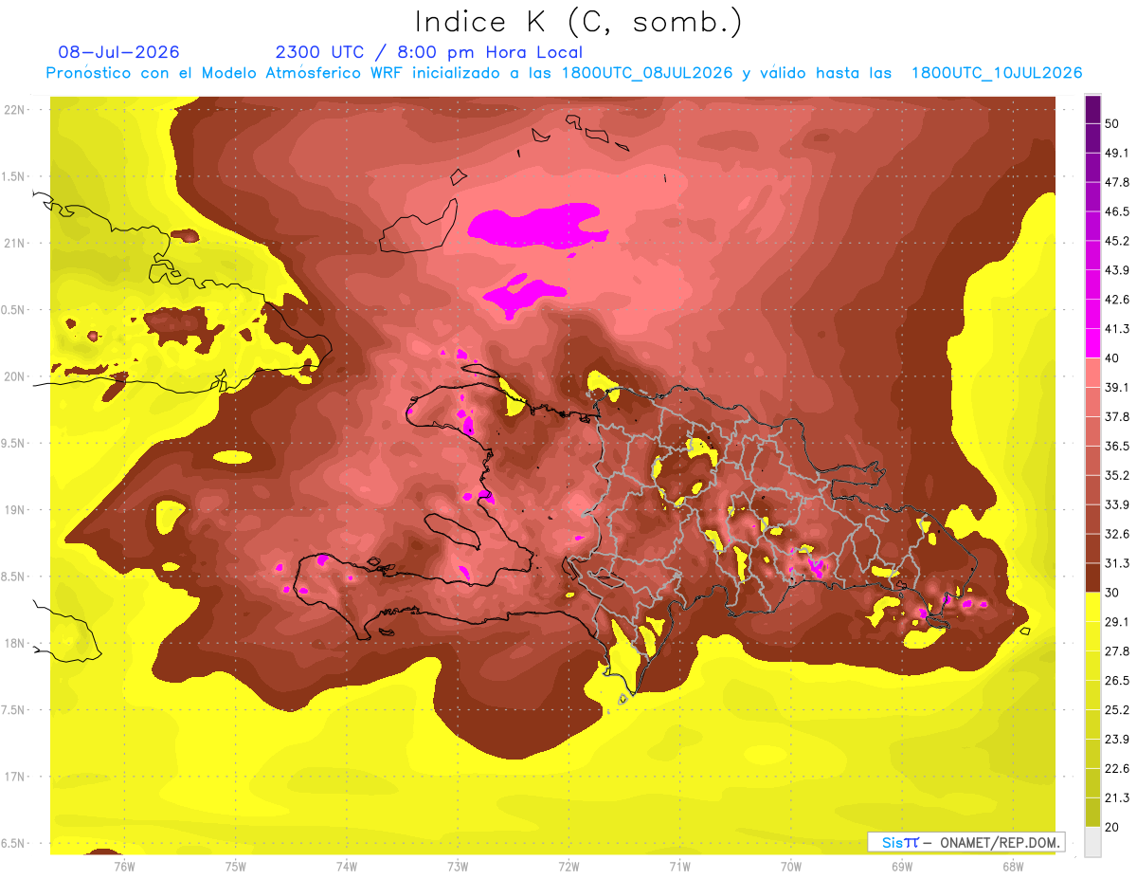The image size is (1137, 879).
Task: Click the 08-Jul-2026 date label
Action: click(118, 52)
